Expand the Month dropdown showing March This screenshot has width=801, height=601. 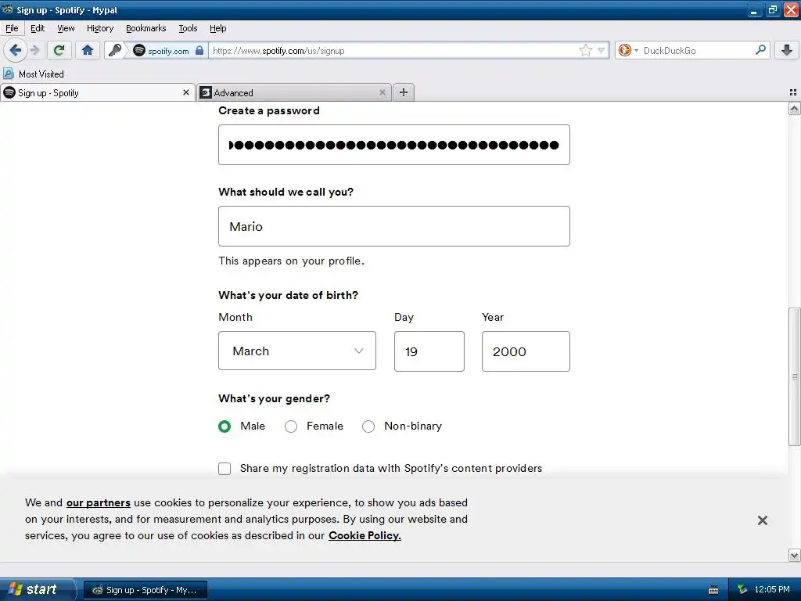296,351
